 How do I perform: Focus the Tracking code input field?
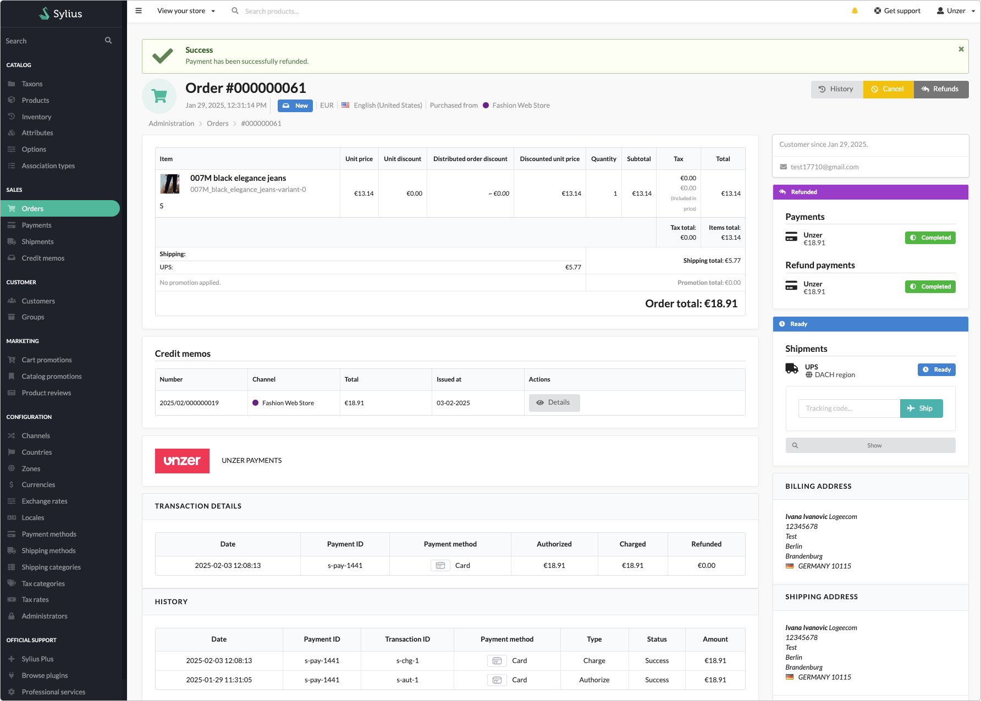[x=849, y=409]
